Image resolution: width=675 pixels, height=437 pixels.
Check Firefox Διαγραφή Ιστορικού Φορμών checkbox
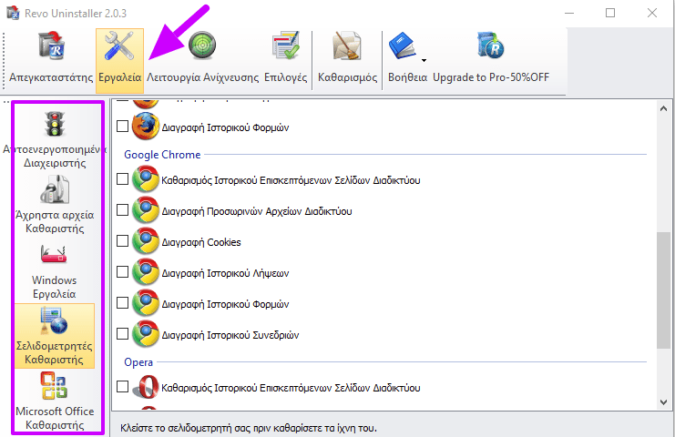click(123, 126)
